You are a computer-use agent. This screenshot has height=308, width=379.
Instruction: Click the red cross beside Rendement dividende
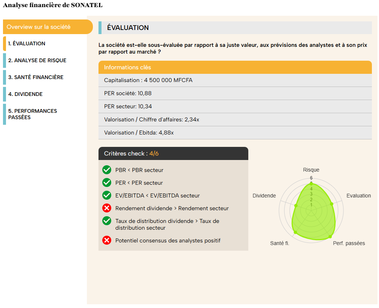[x=107, y=208]
